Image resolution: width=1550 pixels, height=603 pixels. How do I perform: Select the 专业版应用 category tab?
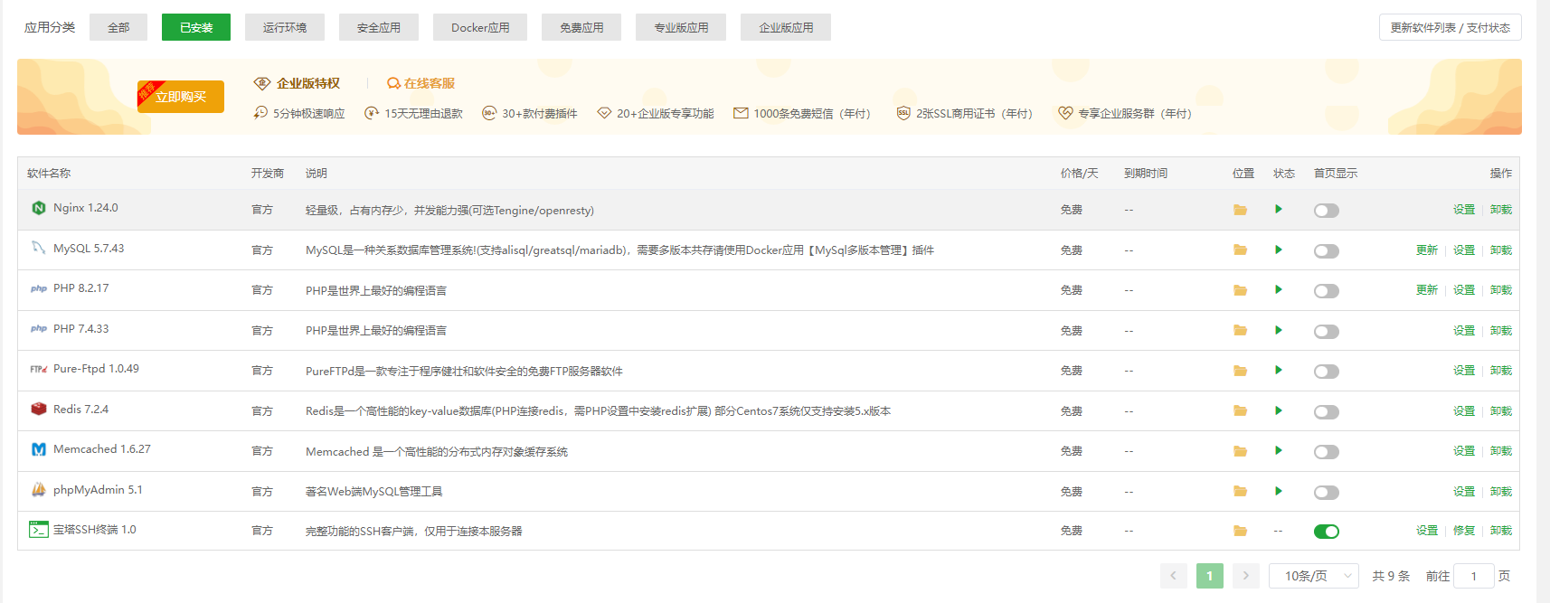pyautogui.click(x=681, y=27)
